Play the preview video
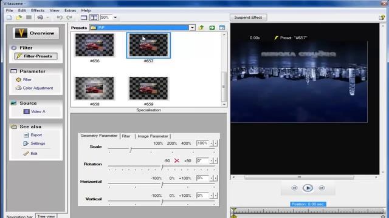Image resolution: width=389 pixels, height=218 pixels. click(308, 188)
